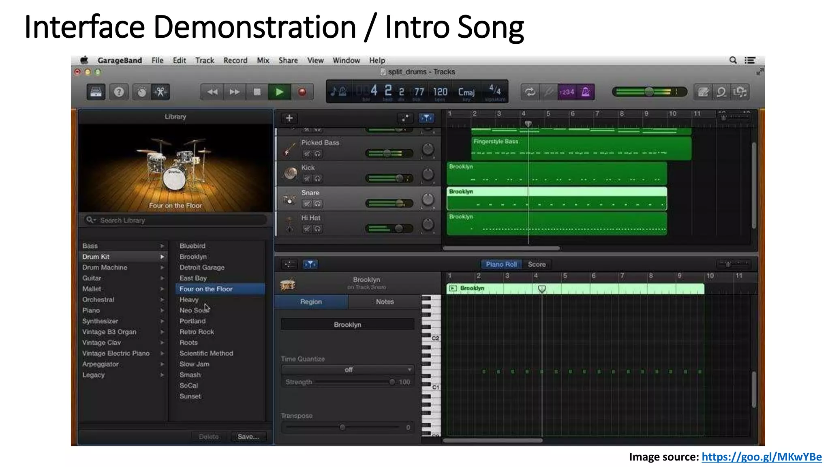Fast forward the playhead

point(234,92)
